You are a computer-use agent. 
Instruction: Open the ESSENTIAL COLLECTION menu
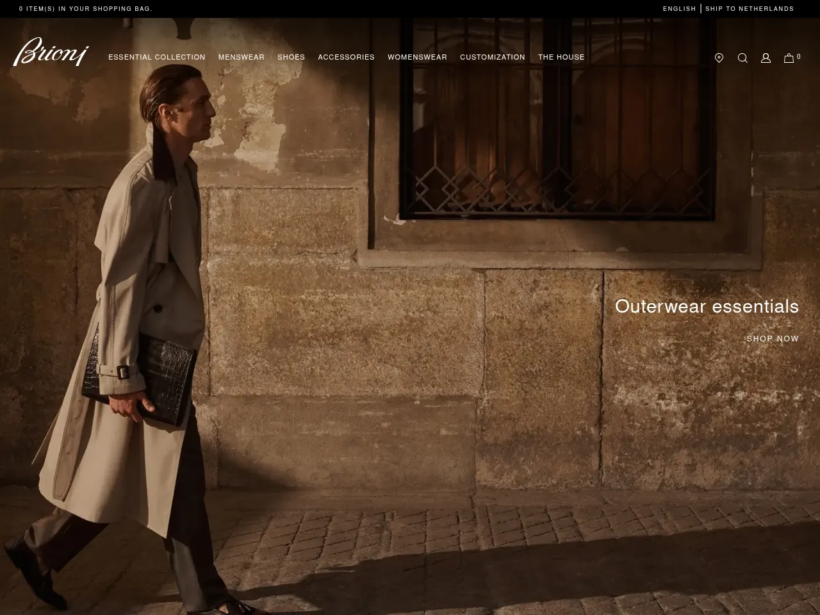click(x=156, y=57)
